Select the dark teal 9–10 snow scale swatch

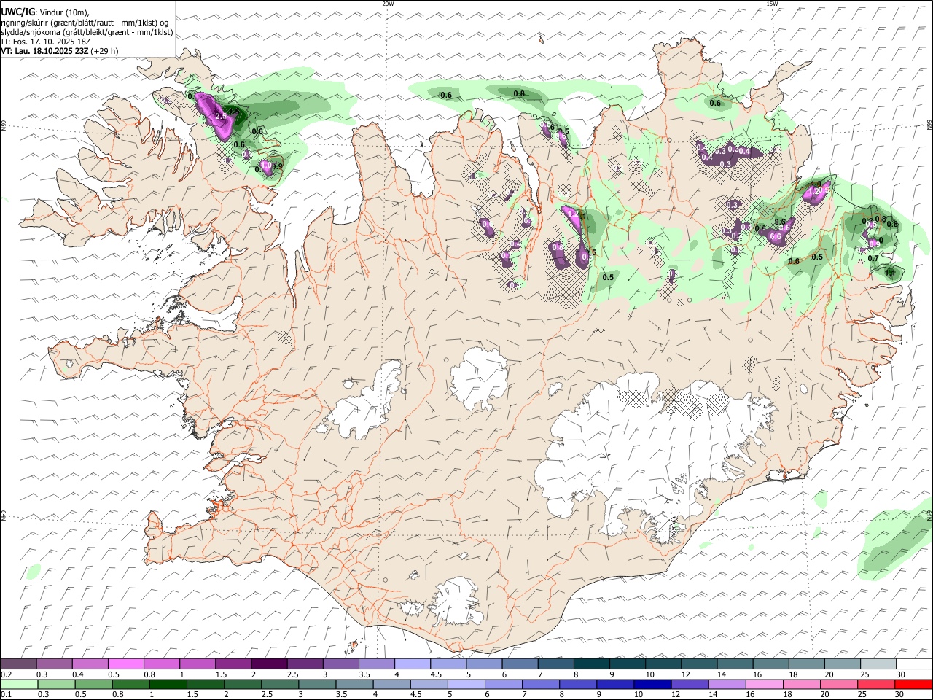(628, 664)
